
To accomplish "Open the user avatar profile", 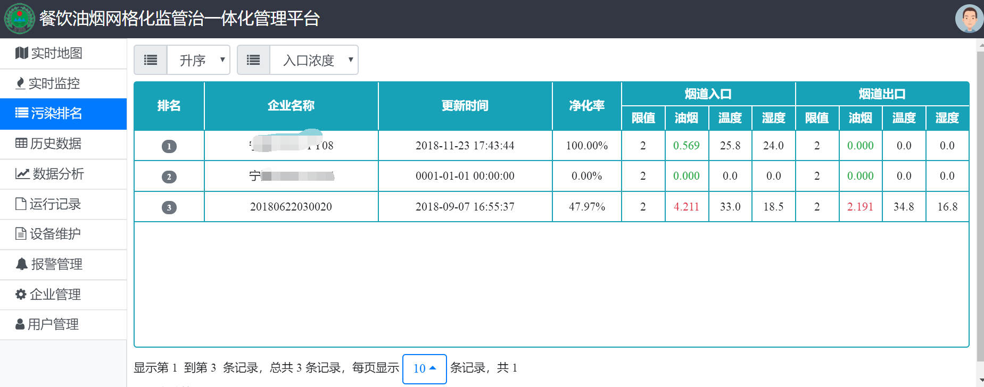I will click(969, 19).
